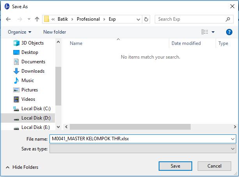
Task: Click the Cancel button
Action: (214, 166)
